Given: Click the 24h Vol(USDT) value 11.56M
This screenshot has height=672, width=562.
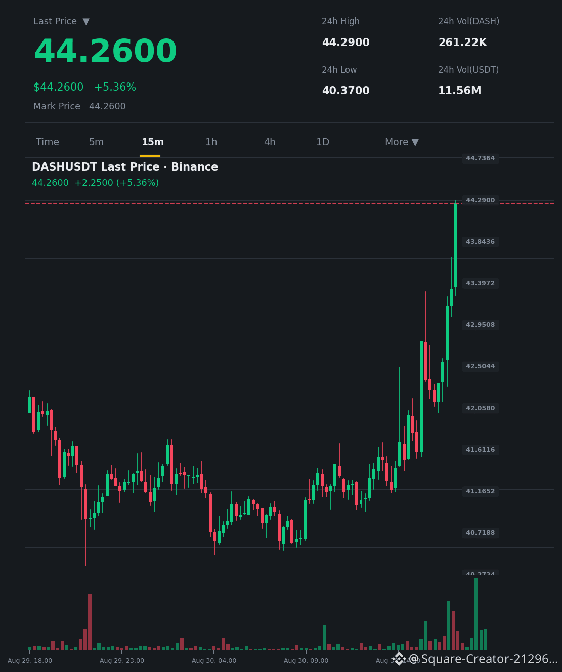Looking at the screenshot, I should tap(459, 91).
